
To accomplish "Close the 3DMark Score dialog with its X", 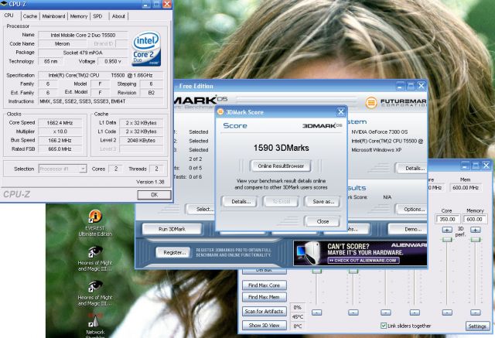I will pyautogui.click(x=340, y=112).
